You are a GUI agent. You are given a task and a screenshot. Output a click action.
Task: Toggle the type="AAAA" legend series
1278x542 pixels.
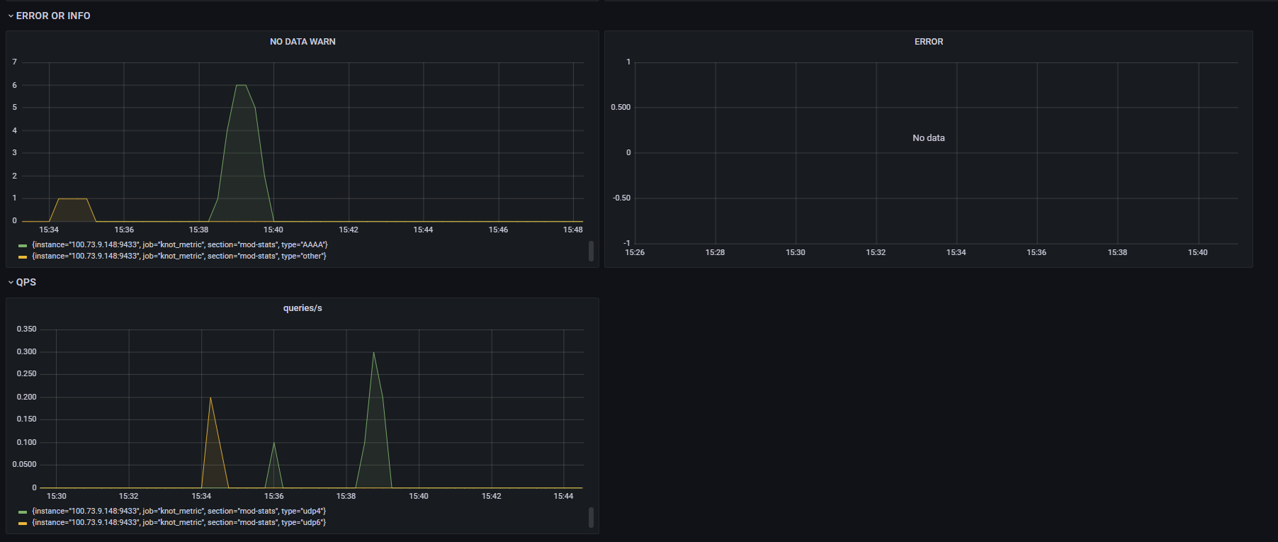click(180, 245)
